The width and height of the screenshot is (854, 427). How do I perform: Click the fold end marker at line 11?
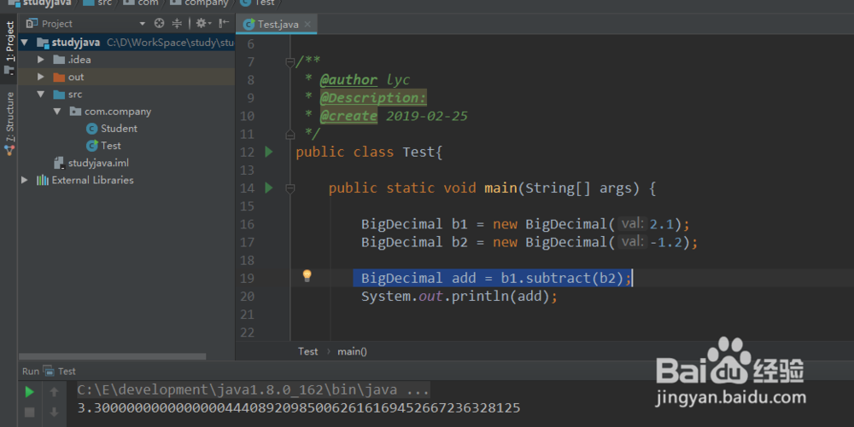pos(290,134)
